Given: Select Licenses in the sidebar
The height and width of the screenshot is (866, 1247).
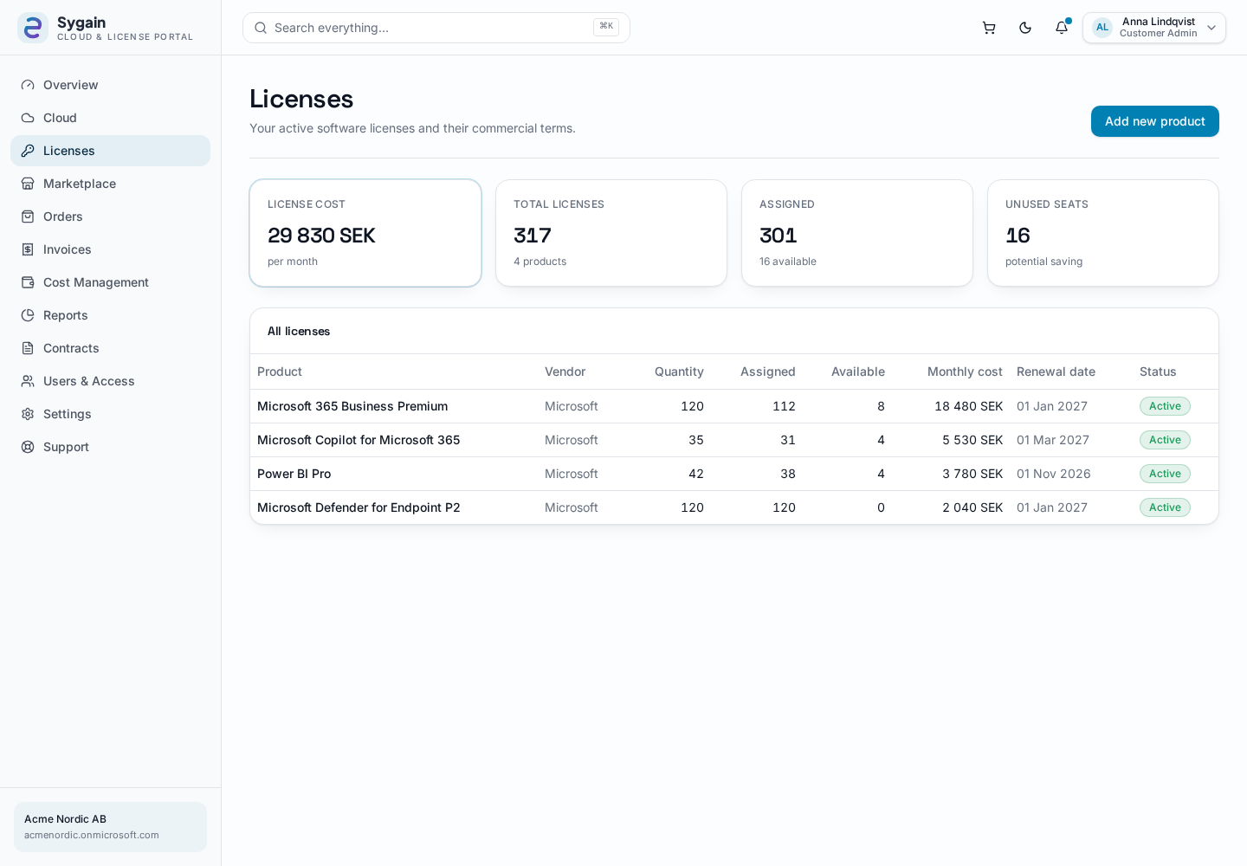Looking at the screenshot, I should [x=110, y=151].
